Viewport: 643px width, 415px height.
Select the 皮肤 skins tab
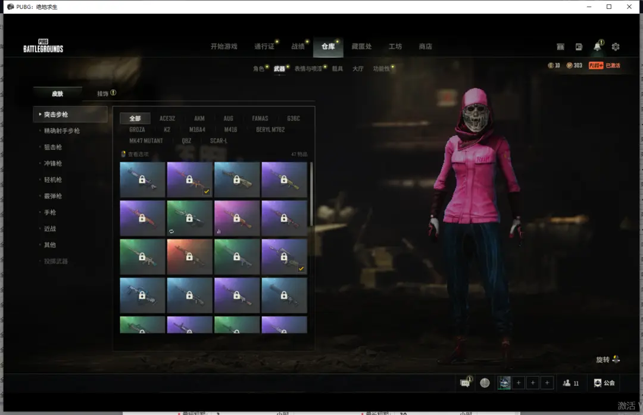(57, 94)
